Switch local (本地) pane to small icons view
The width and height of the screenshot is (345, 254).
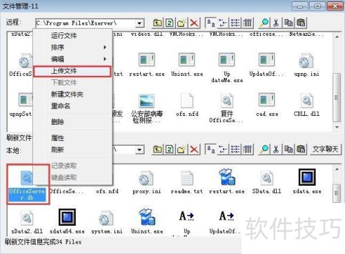223,149
